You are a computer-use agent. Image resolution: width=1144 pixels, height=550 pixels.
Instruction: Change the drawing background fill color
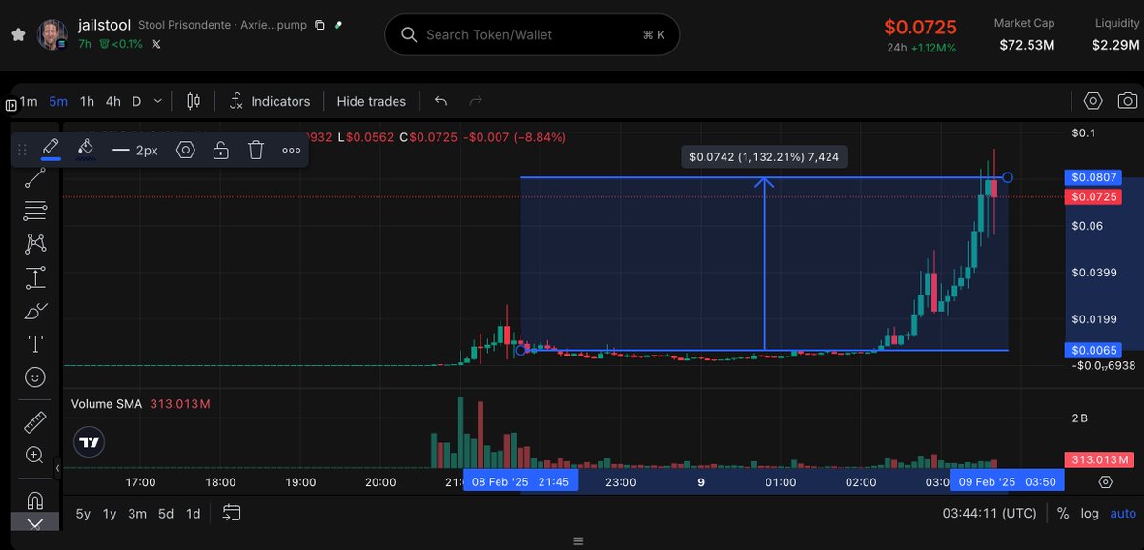point(86,149)
